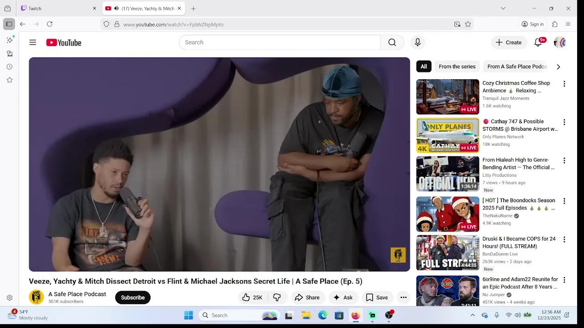Reload the current page
This screenshot has width=584, height=328.
pos(50,24)
